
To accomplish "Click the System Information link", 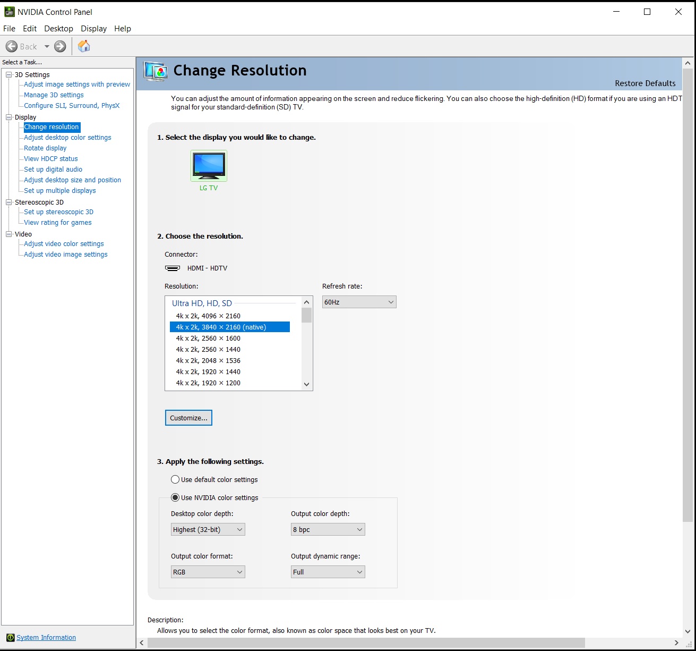I will (x=46, y=638).
